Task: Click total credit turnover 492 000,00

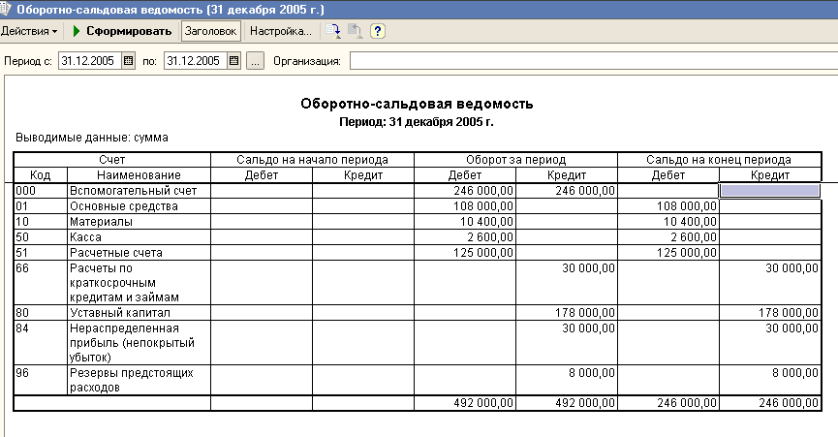Action: click(585, 403)
